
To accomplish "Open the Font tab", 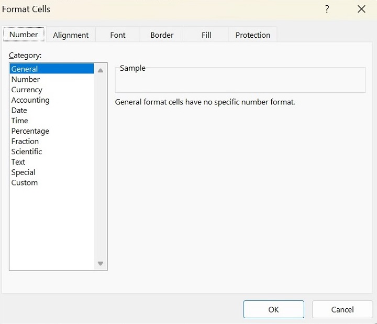I will pos(118,35).
